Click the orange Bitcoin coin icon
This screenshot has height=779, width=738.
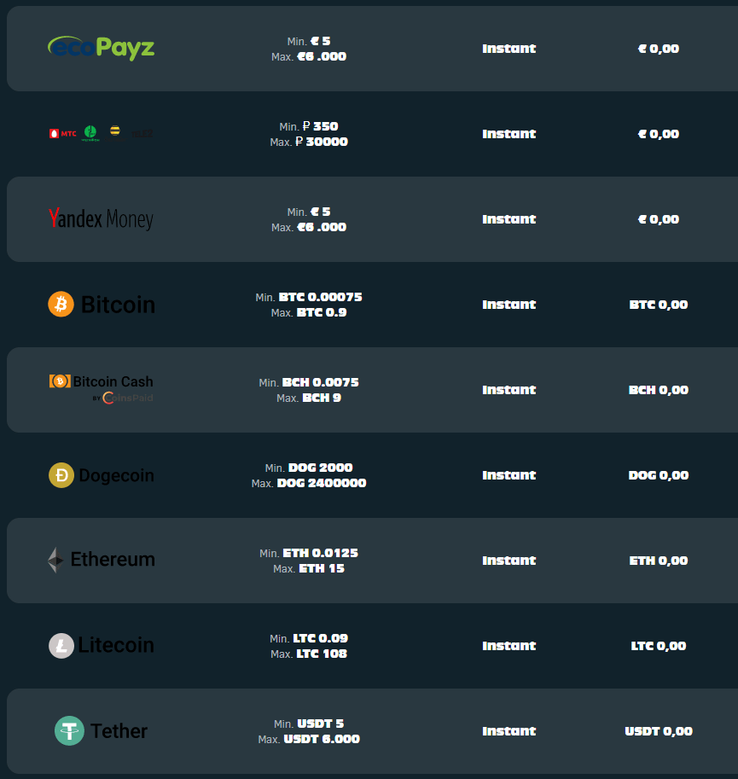(61, 304)
